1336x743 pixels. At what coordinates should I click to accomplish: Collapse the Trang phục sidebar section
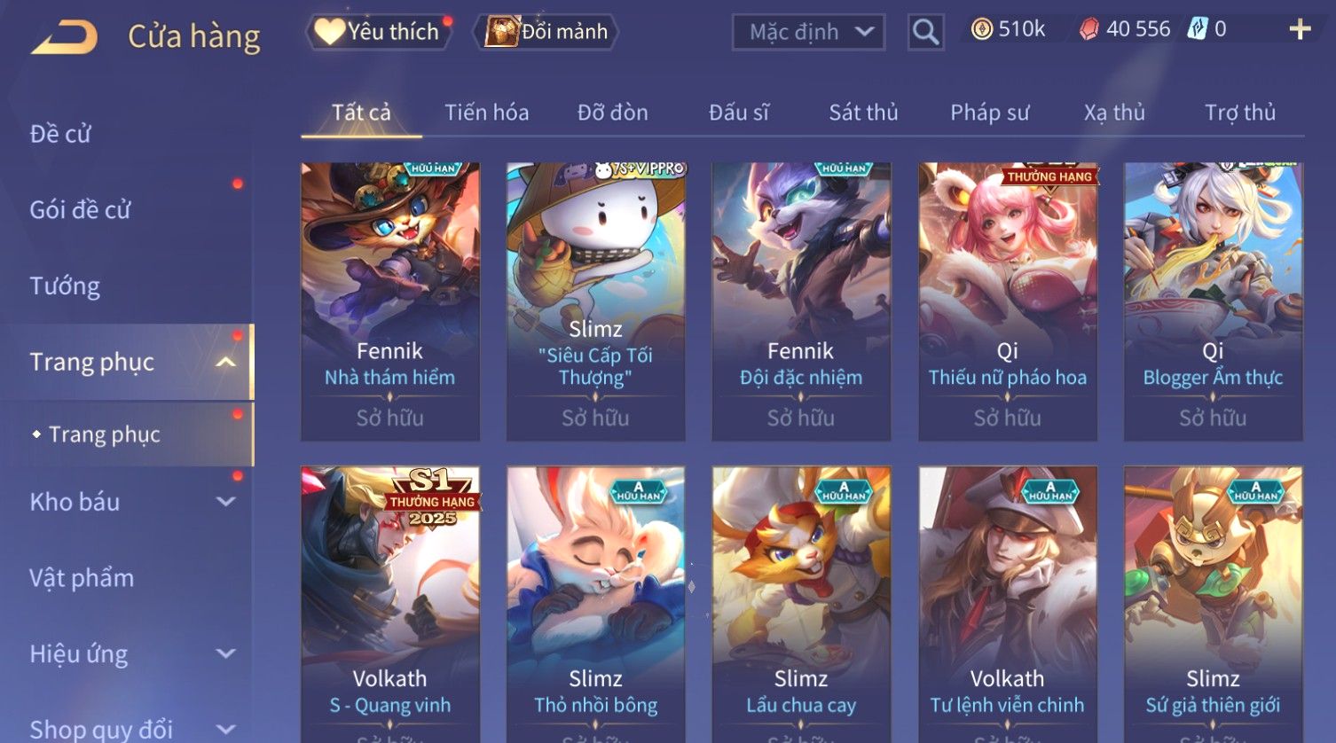(x=226, y=362)
